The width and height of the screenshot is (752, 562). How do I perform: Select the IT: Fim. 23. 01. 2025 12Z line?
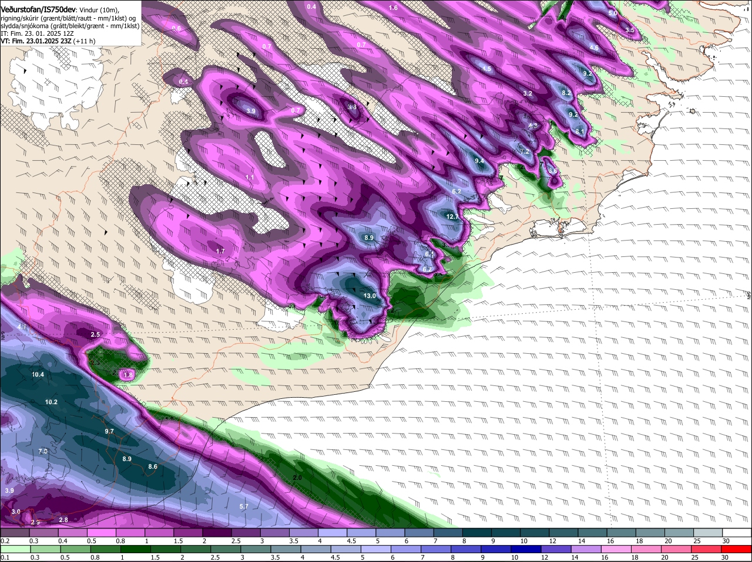coord(37,33)
